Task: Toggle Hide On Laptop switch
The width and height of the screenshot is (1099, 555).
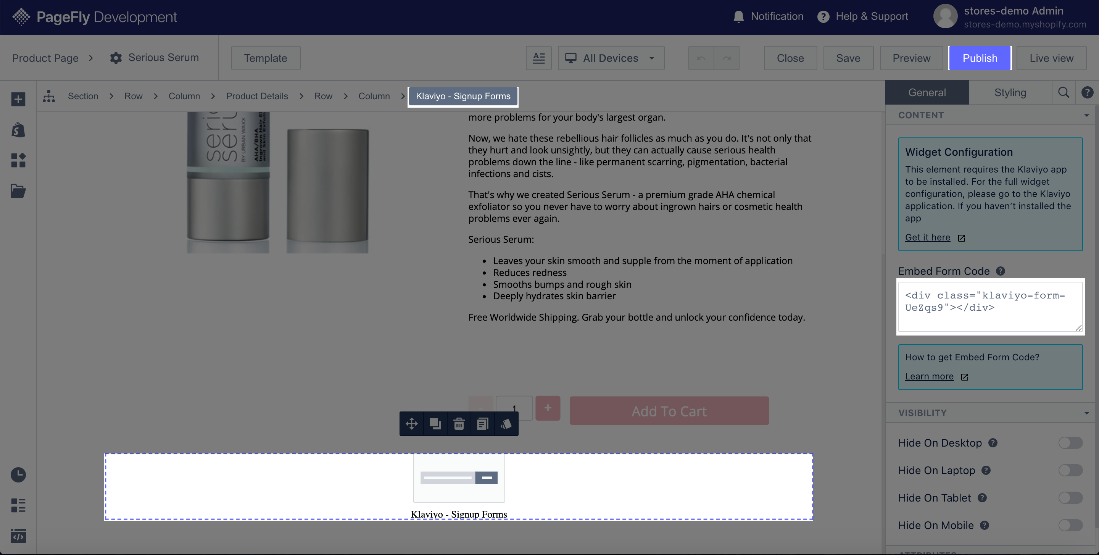Action: [1070, 470]
